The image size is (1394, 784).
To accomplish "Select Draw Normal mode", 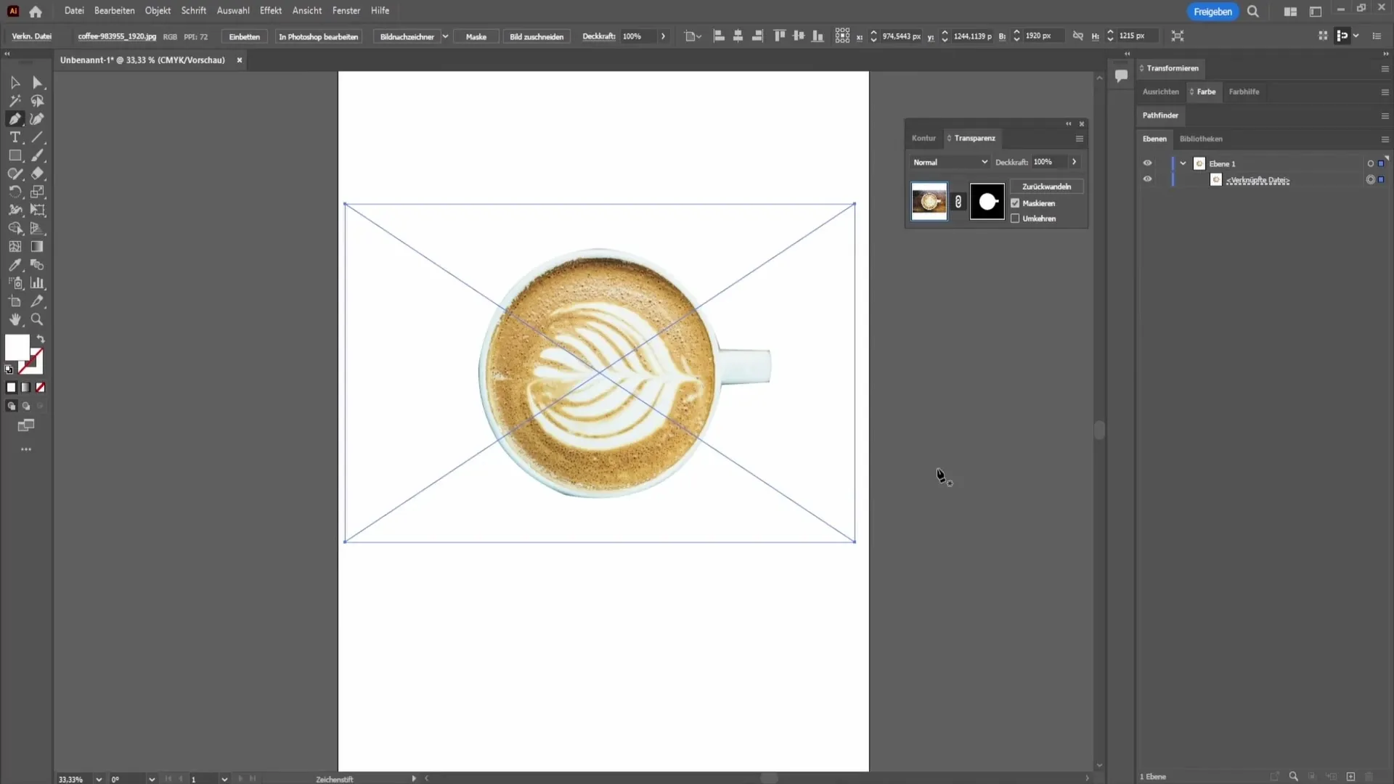I will pyautogui.click(x=11, y=407).
